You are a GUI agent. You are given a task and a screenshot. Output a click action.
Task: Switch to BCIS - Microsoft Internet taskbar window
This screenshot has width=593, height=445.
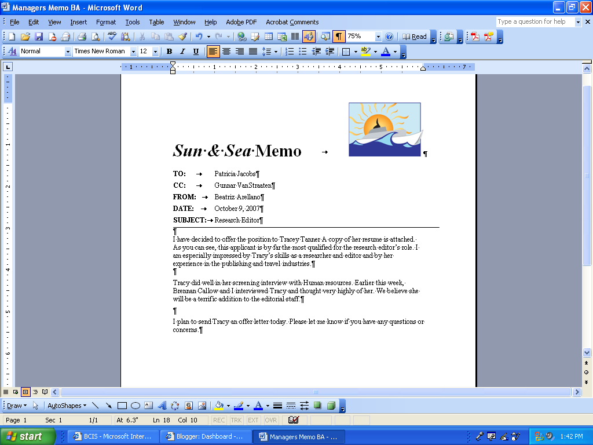[x=113, y=437]
